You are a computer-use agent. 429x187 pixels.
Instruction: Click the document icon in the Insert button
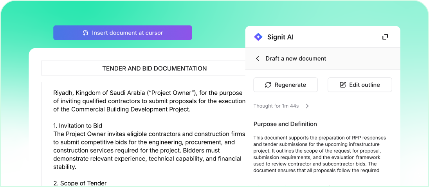pyautogui.click(x=85, y=33)
